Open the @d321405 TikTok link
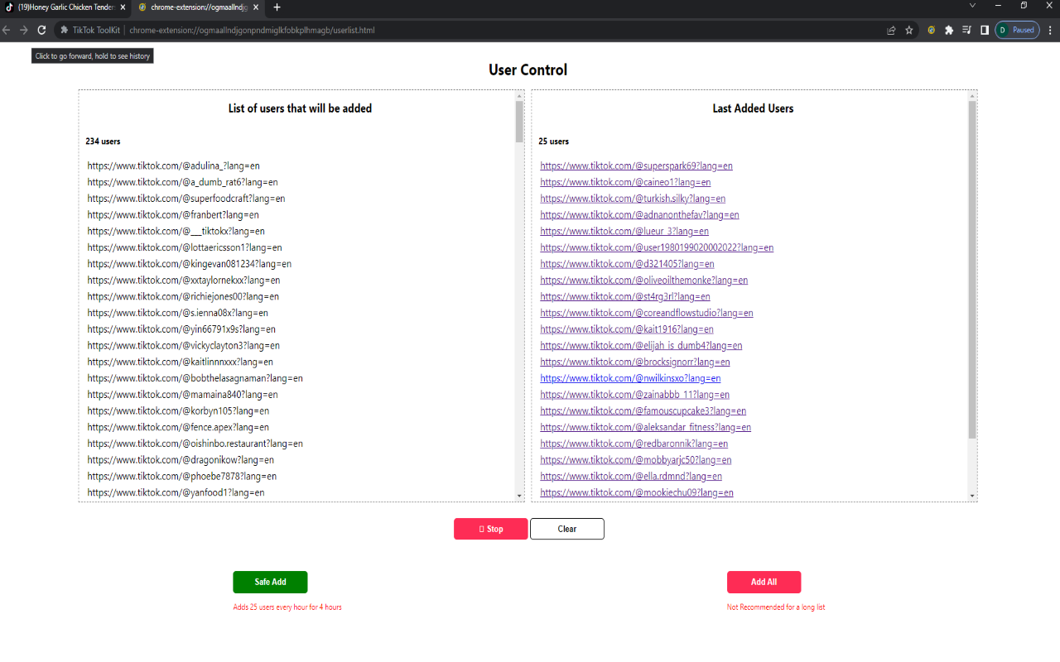 (x=627, y=264)
